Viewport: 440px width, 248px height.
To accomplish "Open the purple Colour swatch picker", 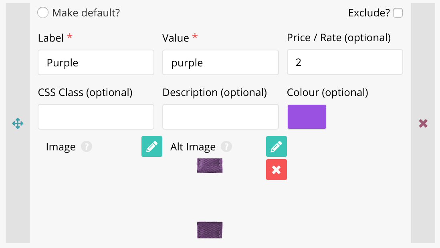I will pyautogui.click(x=307, y=117).
